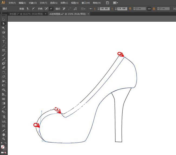Viewport: 176px width, 155px height.
Task: Toggle the constrain width and height link
Action: coord(149,9)
